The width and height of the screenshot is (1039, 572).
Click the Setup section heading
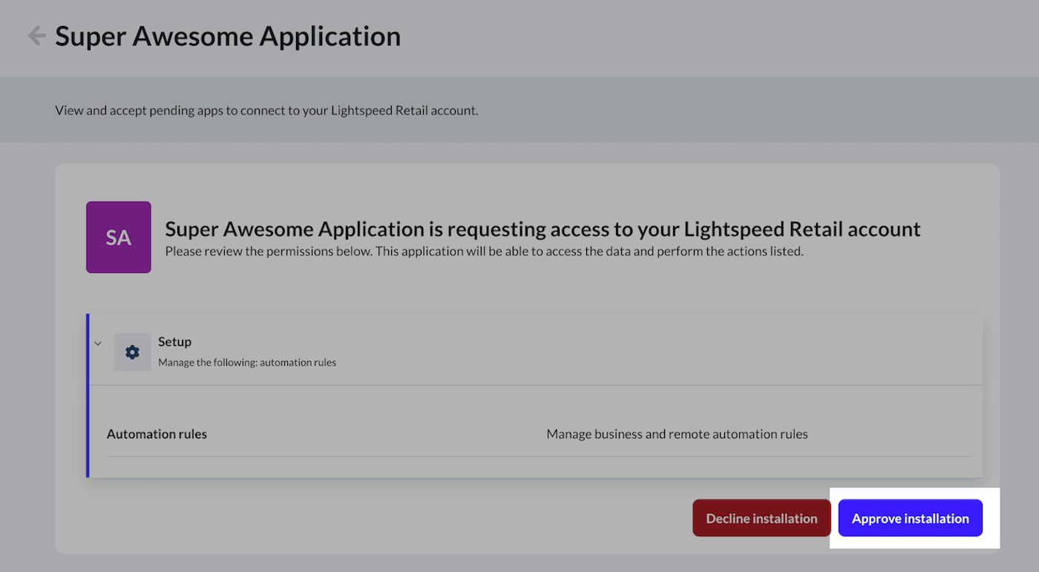coord(174,341)
